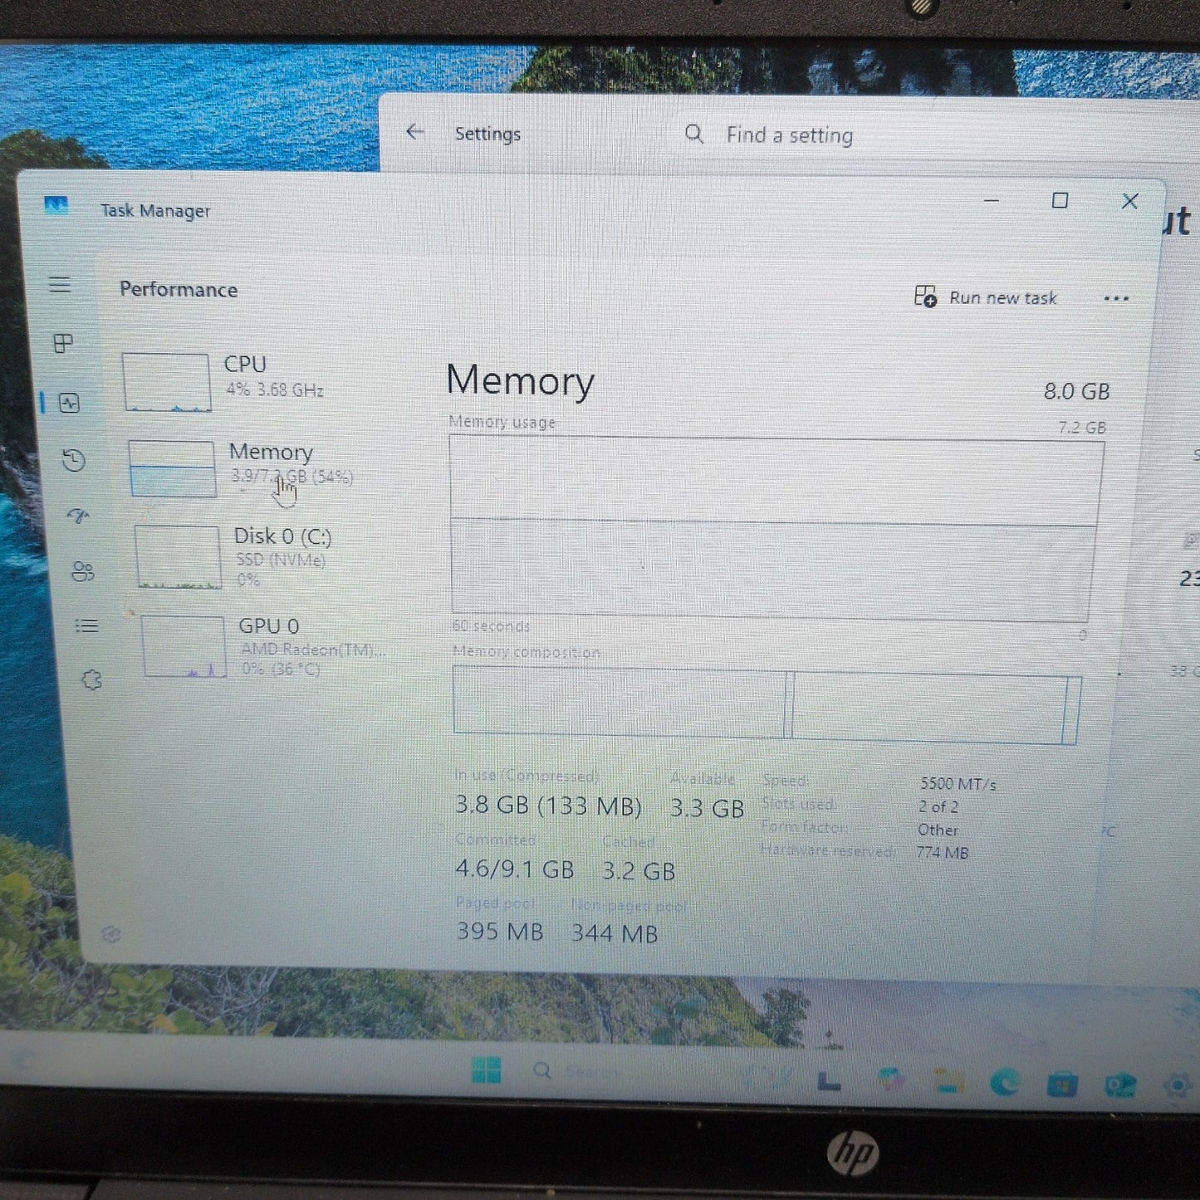
Task: Go back in the Settings window
Action: pos(415,131)
